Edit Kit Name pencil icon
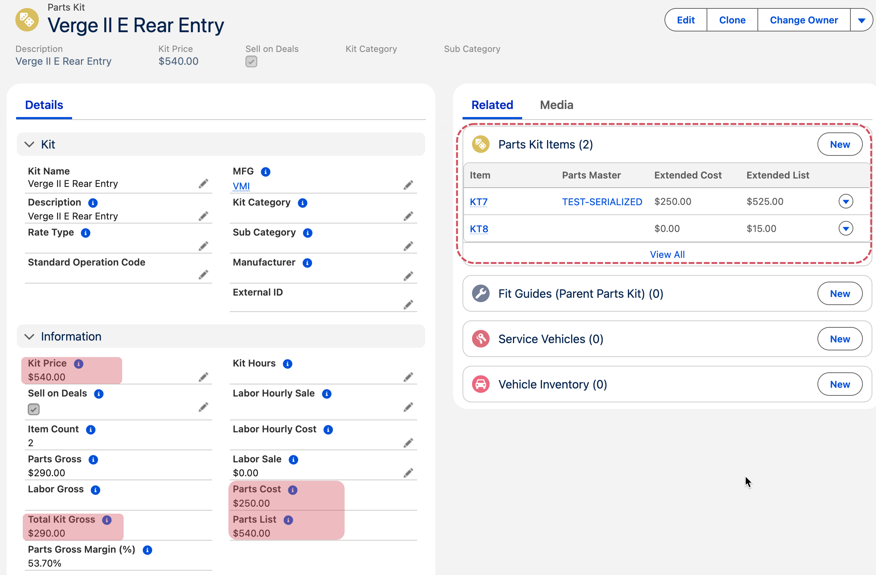Viewport: 876px width, 575px height. [203, 184]
